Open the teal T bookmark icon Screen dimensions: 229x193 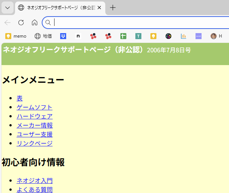[x=138, y=36]
